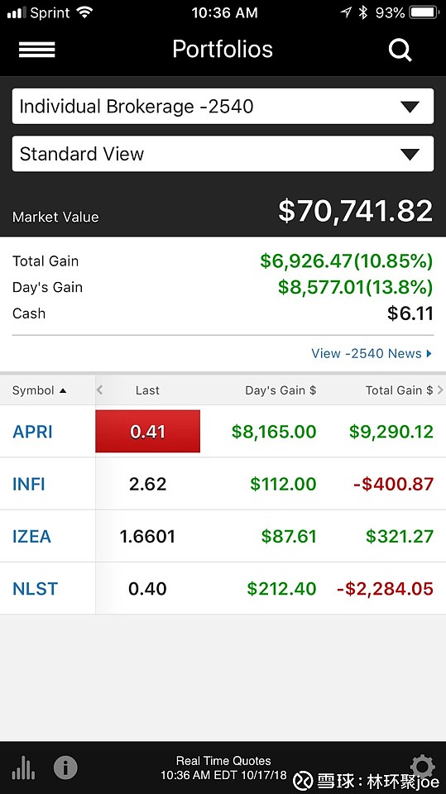Open the IZEA symbol
This screenshot has width=446, height=794.
(31, 536)
